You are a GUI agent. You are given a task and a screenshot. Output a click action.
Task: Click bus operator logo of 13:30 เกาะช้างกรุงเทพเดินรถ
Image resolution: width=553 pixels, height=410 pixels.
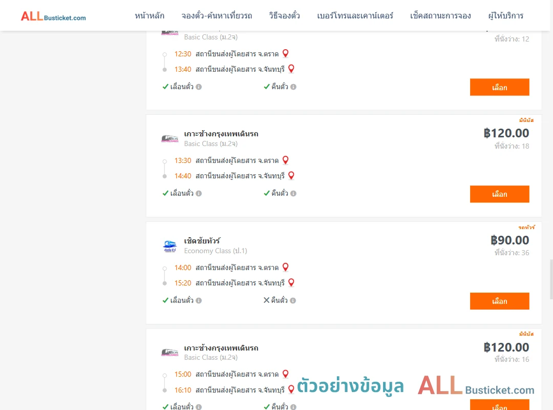(169, 138)
